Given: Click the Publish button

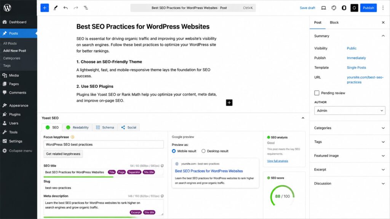Looking at the screenshot, I should pyautogui.click(x=368, y=8).
